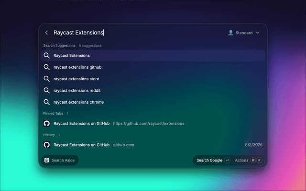
Task: Select the 'Raycast Extensions' search suggestion
Action: pyautogui.click(x=153, y=55)
